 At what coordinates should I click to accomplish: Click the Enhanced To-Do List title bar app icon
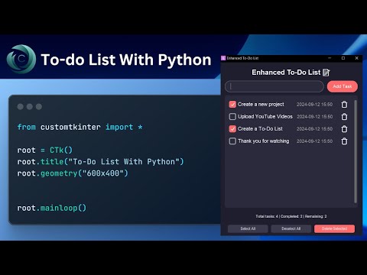223,58
